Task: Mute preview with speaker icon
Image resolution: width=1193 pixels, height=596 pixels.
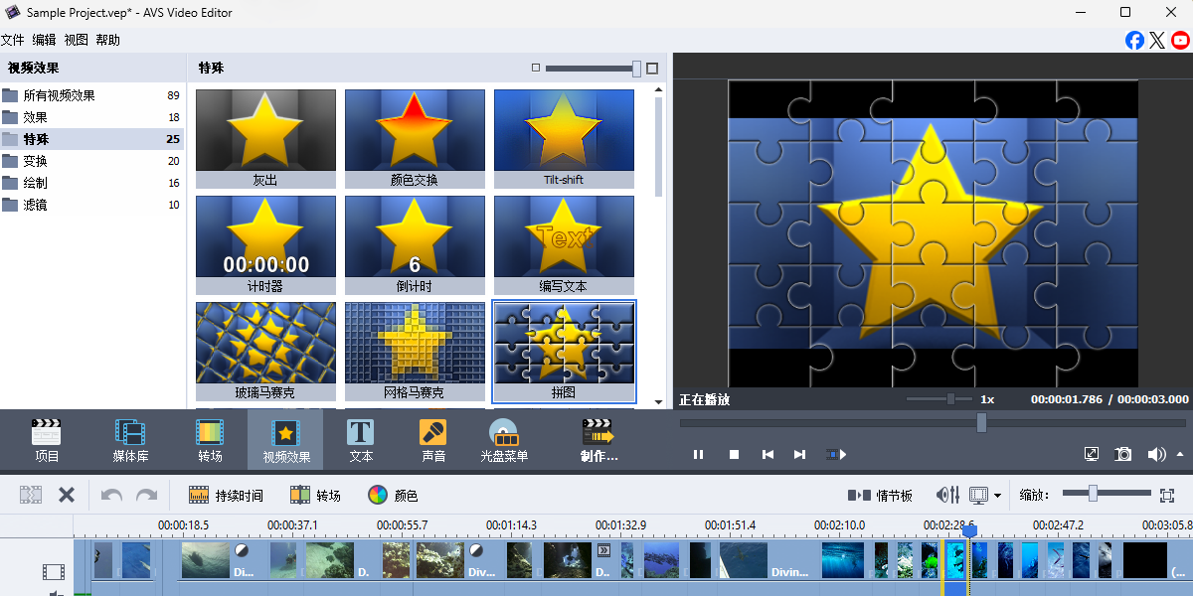Action: pos(1155,454)
